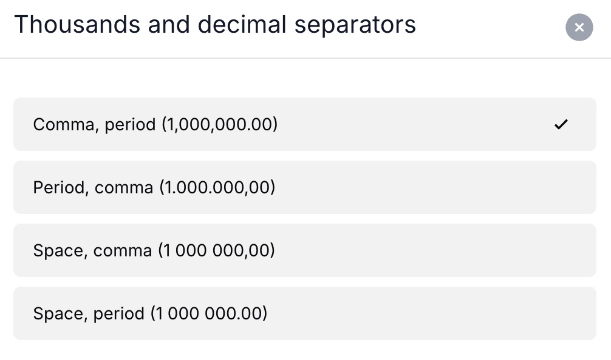Select the Comma, period separator option
611x360 pixels.
[x=304, y=124]
